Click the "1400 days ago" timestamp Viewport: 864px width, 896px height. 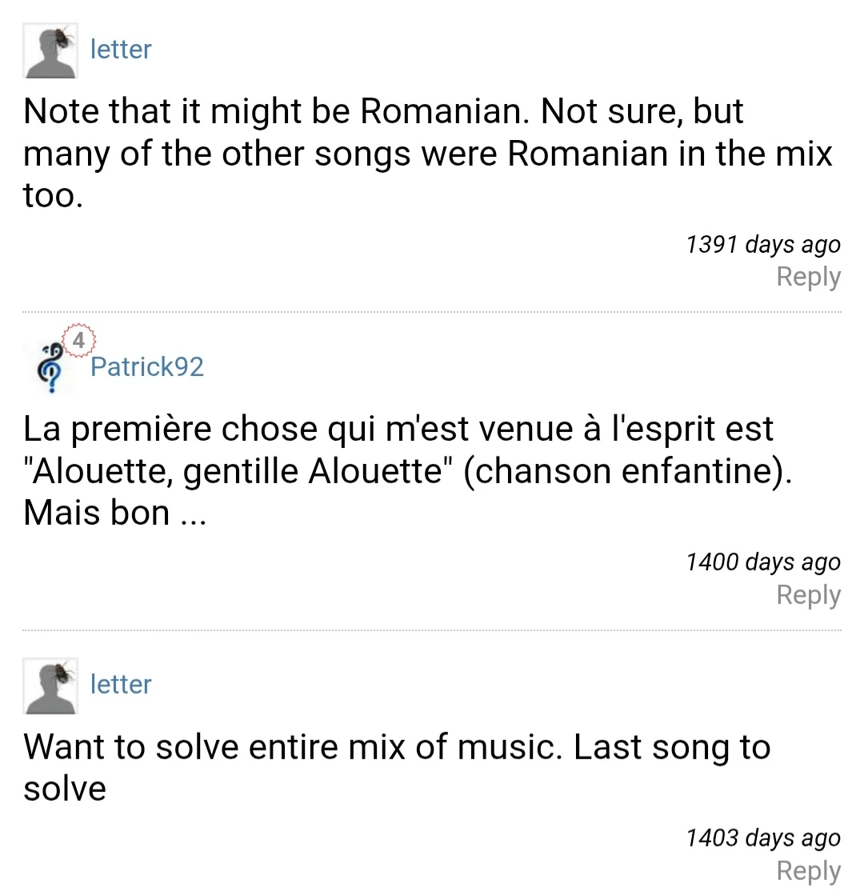click(763, 562)
